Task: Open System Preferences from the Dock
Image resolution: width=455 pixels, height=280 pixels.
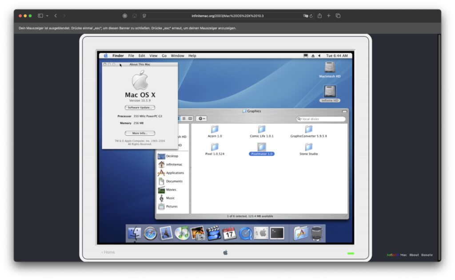Action: point(261,233)
